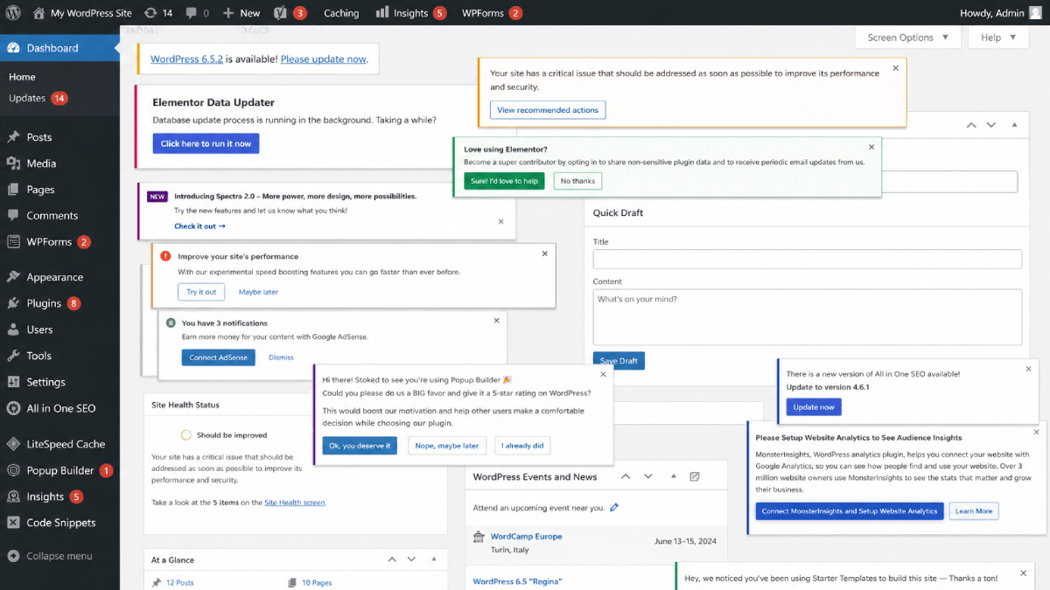Viewport: 1050px width, 590px height.
Task: Click the Comments icon in sidebar
Action: pyautogui.click(x=13, y=216)
